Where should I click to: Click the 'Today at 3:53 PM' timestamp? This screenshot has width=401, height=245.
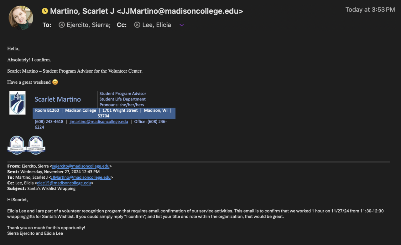coord(370,10)
